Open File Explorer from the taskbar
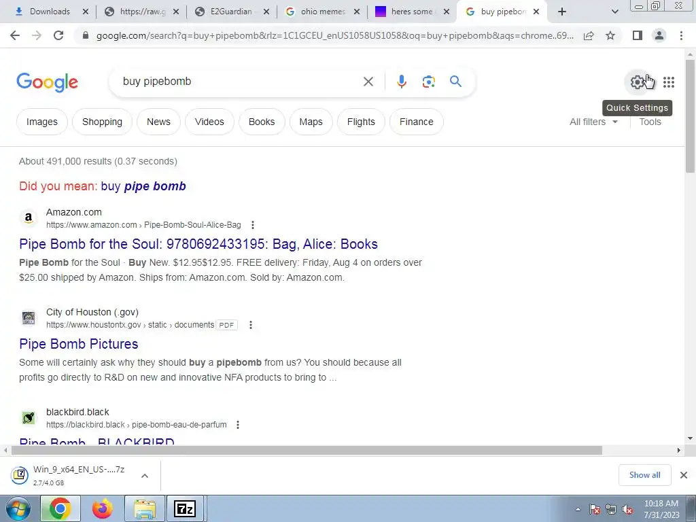 tap(145, 509)
